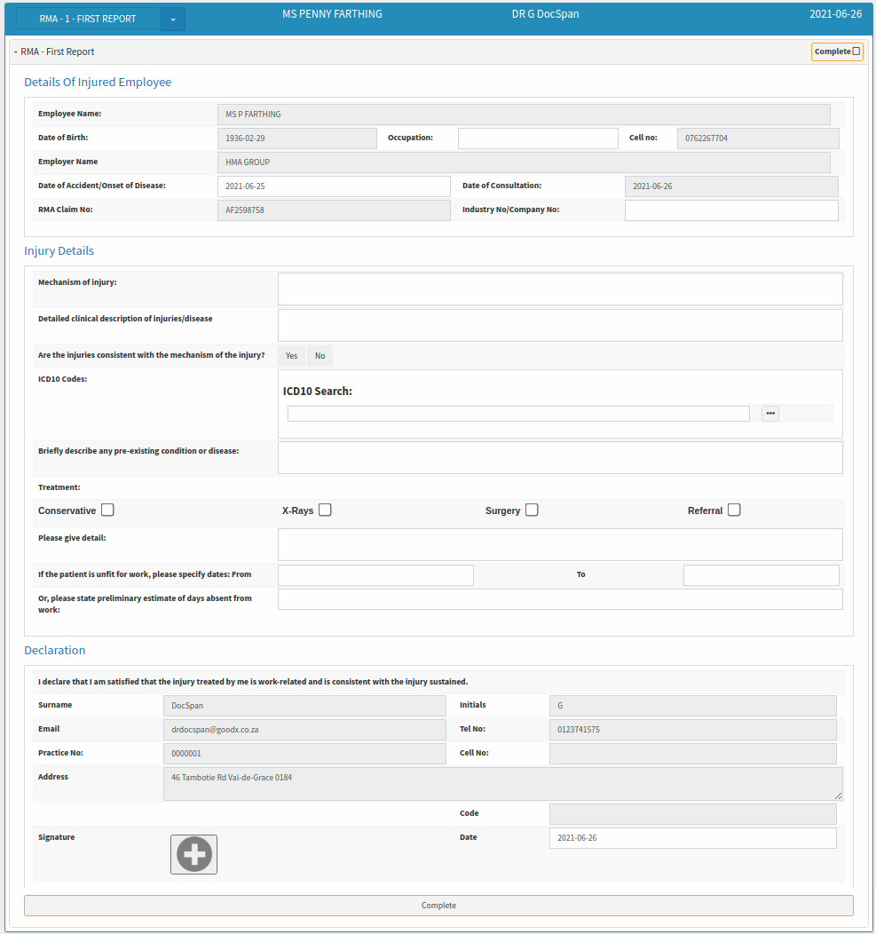The width and height of the screenshot is (876, 934).
Task: Open the RMA report dropdown arrow
Action: pos(173,19)
